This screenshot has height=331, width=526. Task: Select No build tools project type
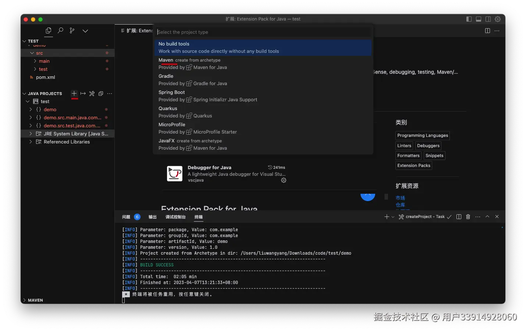(263, 48)
